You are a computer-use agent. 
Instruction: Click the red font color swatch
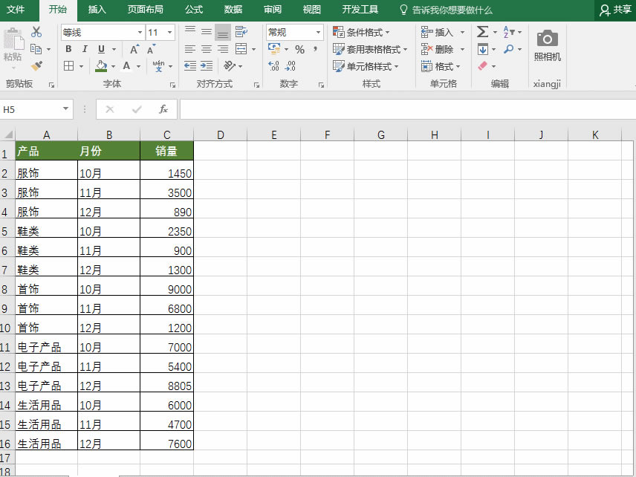[127, 69]
